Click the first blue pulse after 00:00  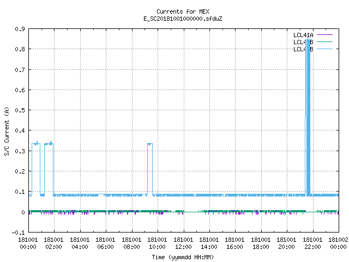36,169
